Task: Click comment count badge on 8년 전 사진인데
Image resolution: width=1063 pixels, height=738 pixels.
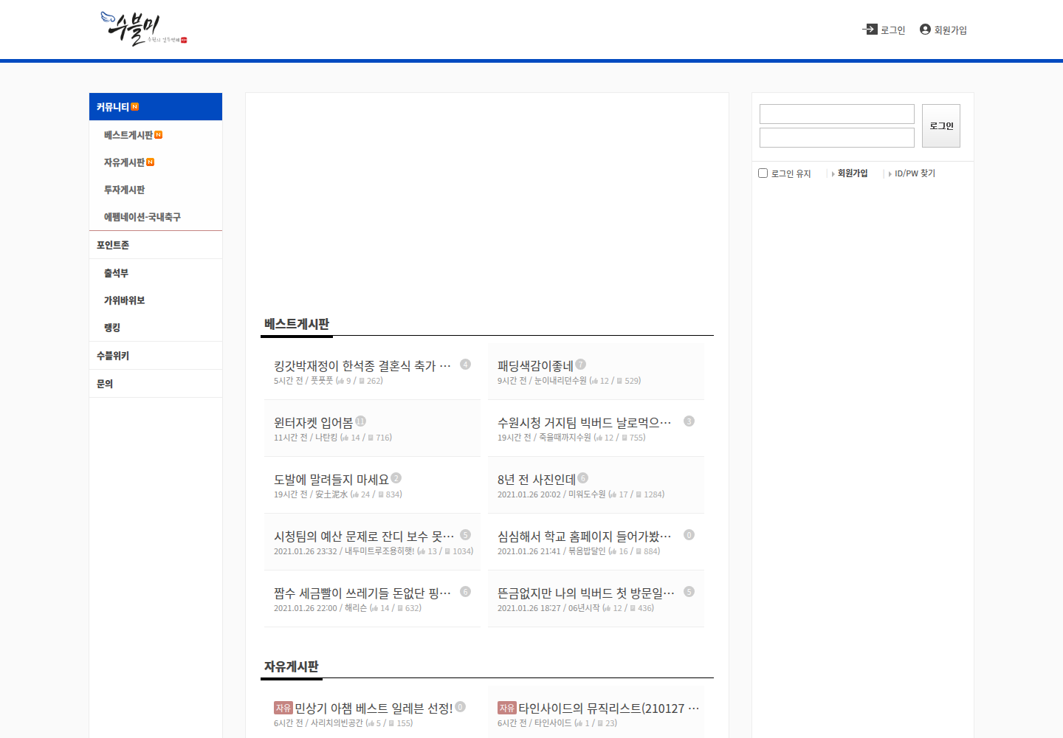Action: (583, 478)
